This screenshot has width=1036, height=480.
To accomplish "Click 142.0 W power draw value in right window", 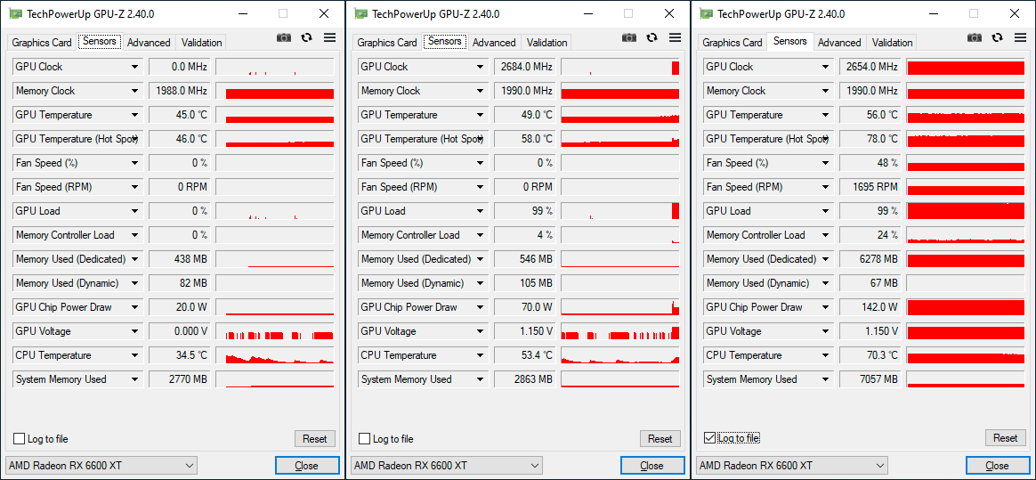I will (x=870, y=307).
